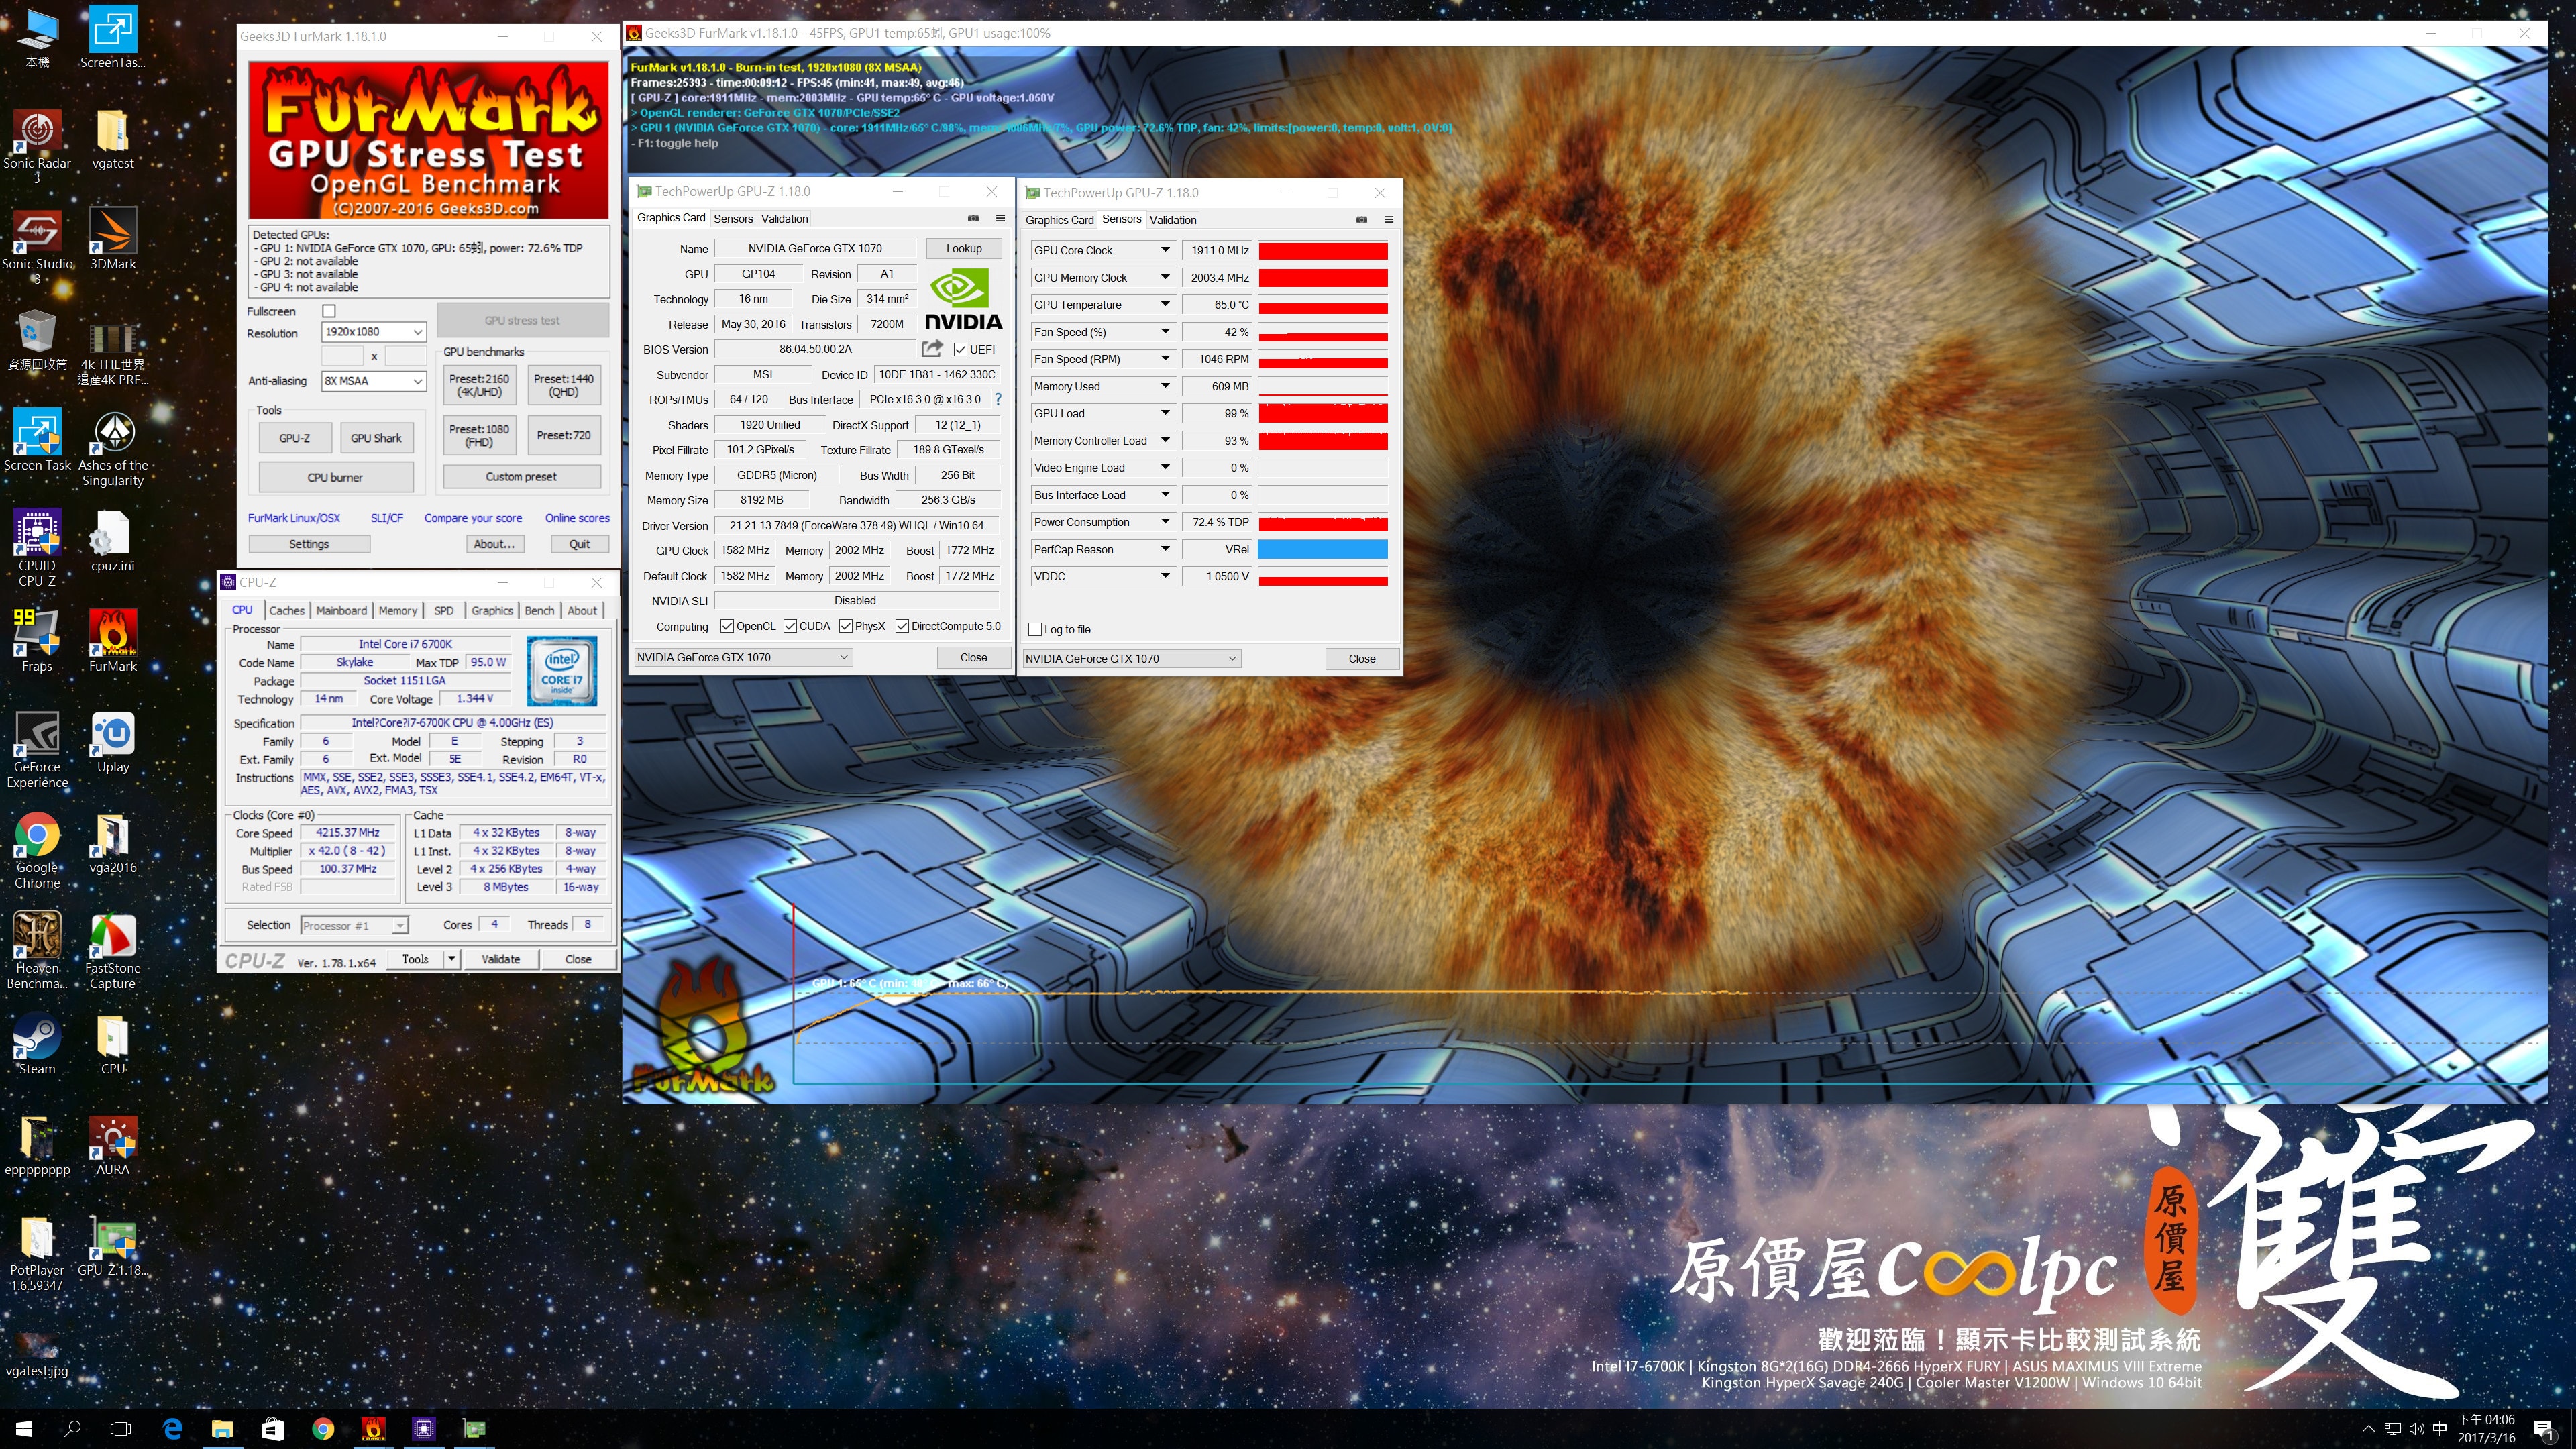Click the CPU burner button in FurMark
Viewport: 2576px width, 1449px height.
(335, 477)
